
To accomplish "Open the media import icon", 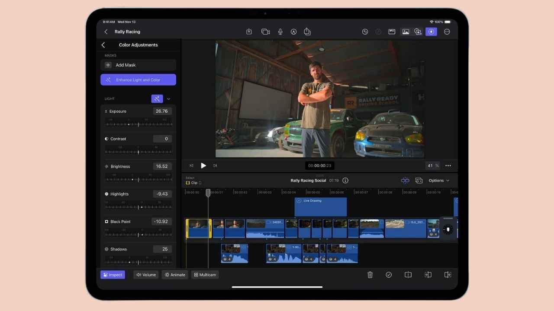I will (249, 32).
